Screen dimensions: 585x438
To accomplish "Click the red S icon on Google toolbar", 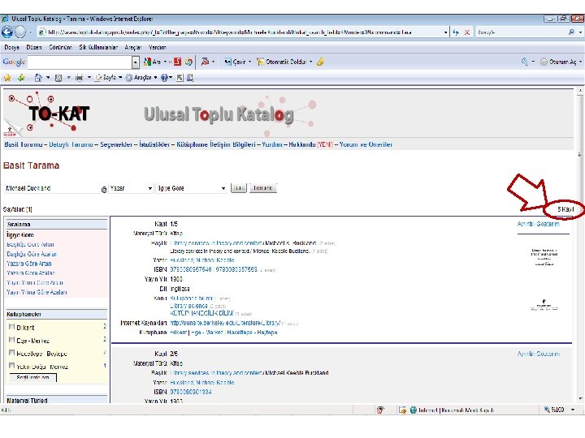I will (x=178, y=62).
